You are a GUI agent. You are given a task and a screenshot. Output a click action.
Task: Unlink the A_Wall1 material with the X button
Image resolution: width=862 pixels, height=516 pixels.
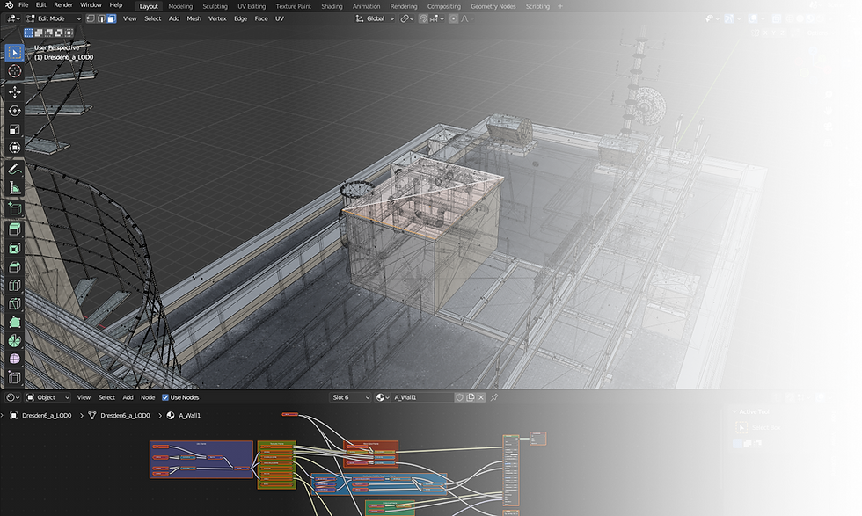pos(480,396)
